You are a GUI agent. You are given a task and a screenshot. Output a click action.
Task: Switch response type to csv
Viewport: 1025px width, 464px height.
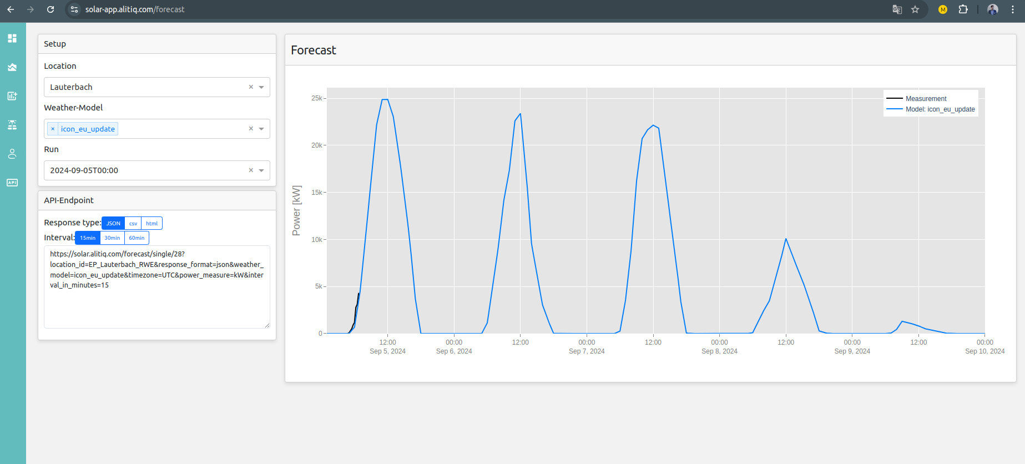point(133,223)
